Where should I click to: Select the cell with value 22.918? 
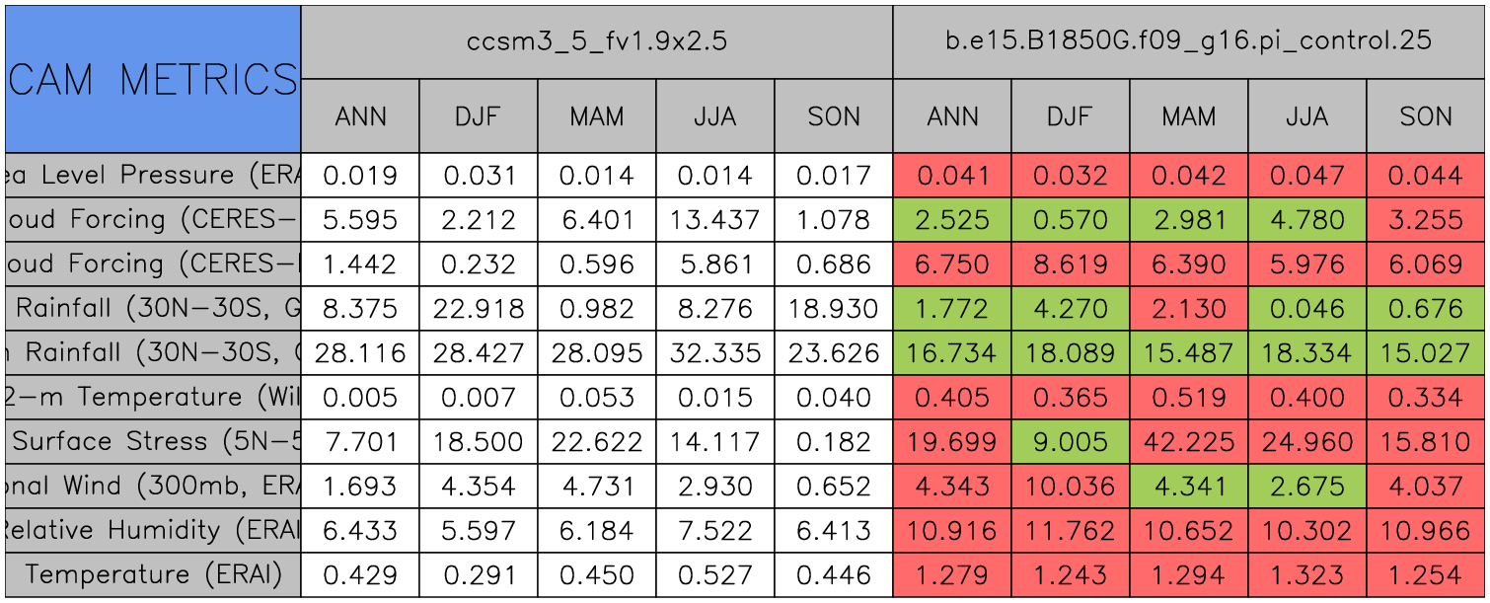tap(479, 308)
